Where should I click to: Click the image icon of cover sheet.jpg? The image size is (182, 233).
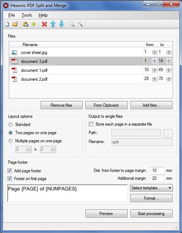(x=14, y=53)
